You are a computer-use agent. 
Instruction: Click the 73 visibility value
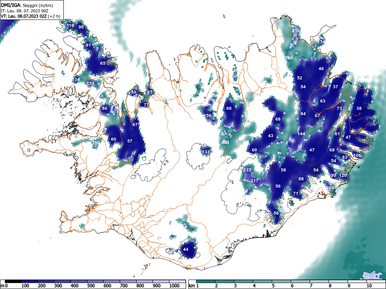coord(339,108)
